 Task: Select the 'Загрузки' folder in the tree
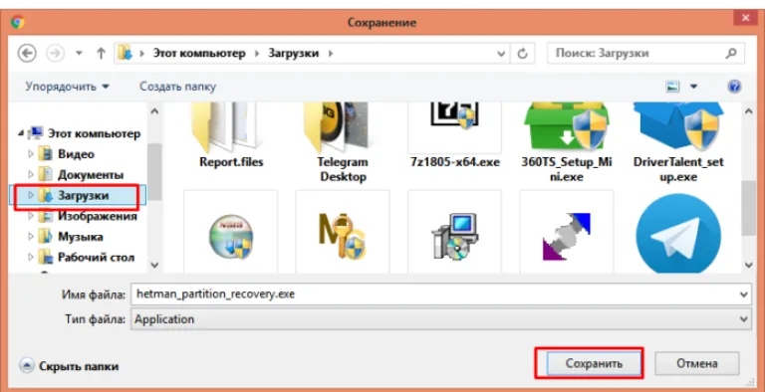(83, 196)
